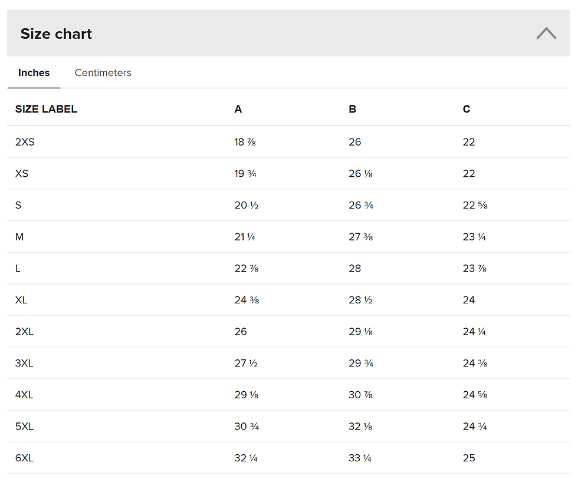Click the SIZE LABEL column header
Viewport: 578px width, 479px height.
46,109
